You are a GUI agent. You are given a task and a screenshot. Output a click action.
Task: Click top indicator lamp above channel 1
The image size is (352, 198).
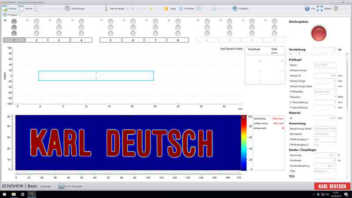click(x=14, y=22)
